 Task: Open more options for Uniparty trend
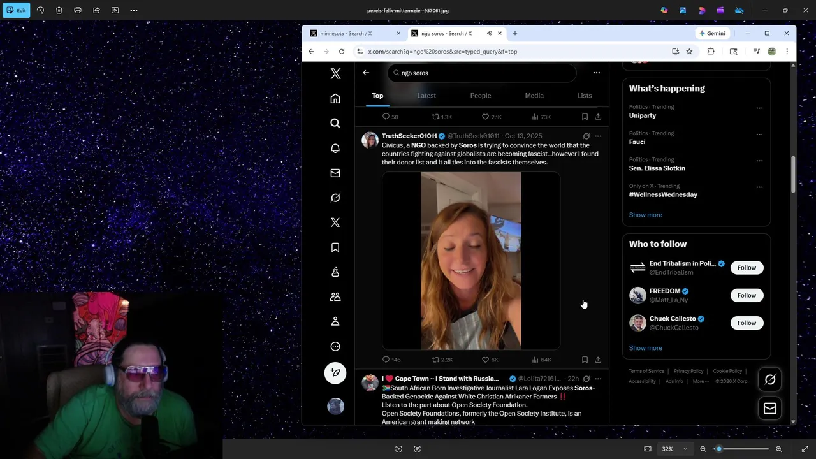[759, 108]
